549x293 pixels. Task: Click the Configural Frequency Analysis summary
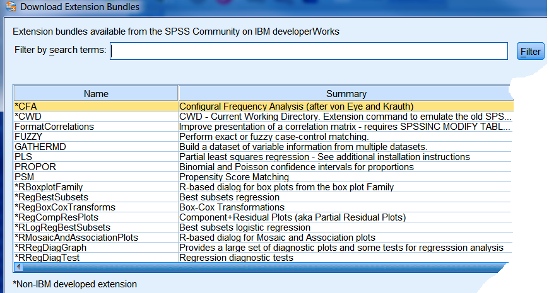click(x=296, y=106)
